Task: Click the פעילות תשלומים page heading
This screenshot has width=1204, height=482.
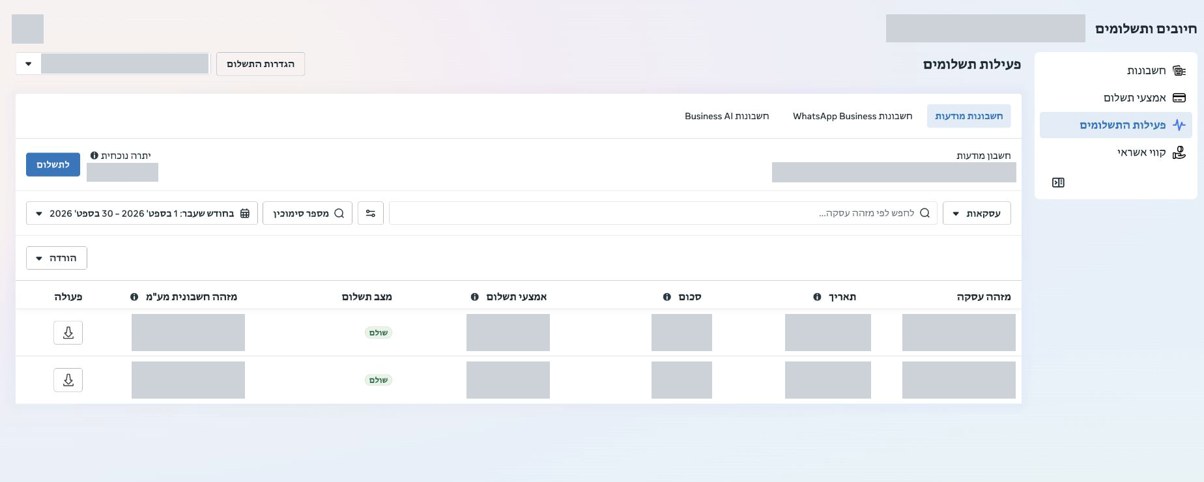Action: [972, 64]
